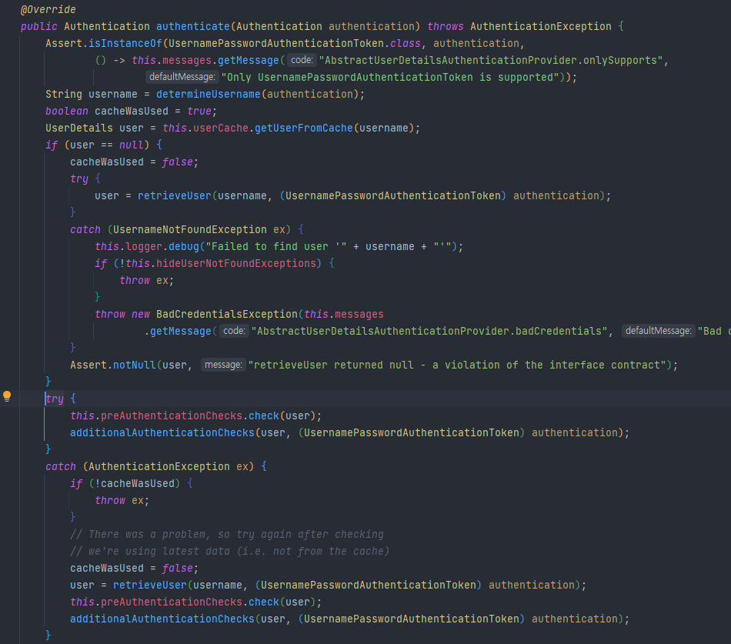The height and width of the screenshot is (644, 731).
Task: Click the 'BadCredentialsException' class name
Action: point(226,314)
